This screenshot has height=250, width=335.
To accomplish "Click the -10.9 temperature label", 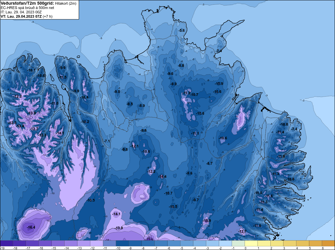I will [219, 84].
